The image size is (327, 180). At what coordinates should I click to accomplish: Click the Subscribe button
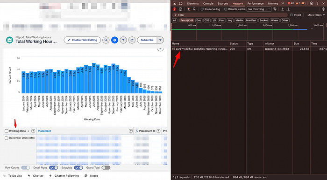click(x=147, y=40)
